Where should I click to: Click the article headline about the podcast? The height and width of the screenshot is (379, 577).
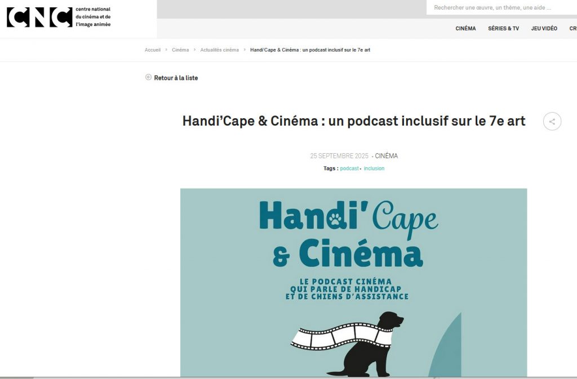(353, 121)
